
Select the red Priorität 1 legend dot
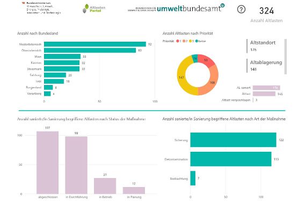pos(178,41)
